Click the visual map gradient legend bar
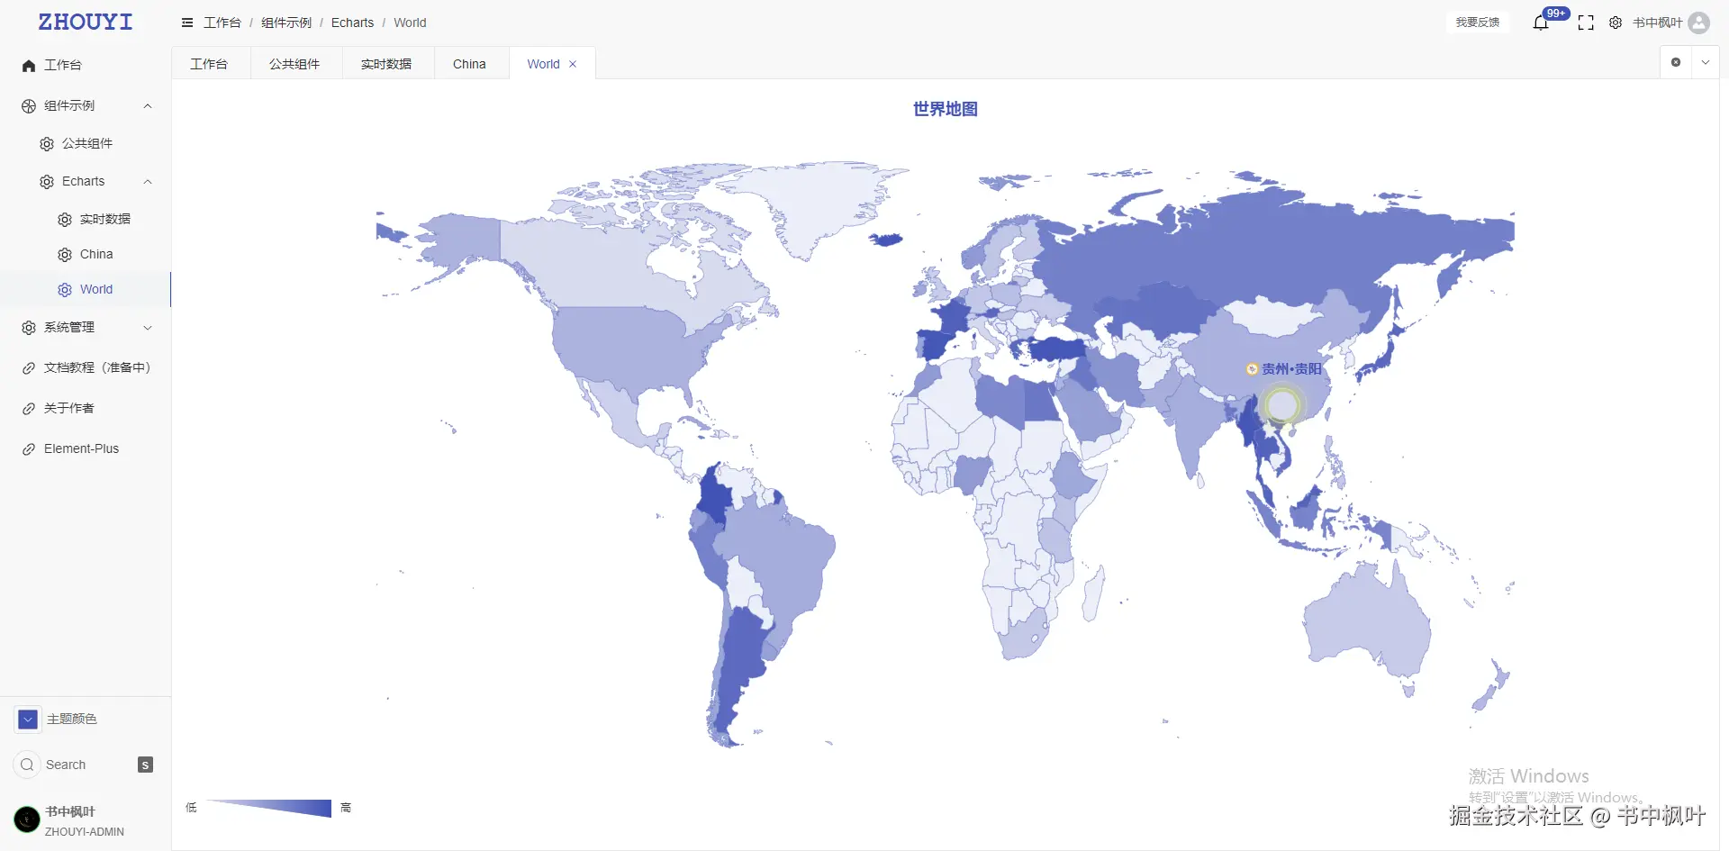Screen dimensions: 1729x851 tap(268, 808)
